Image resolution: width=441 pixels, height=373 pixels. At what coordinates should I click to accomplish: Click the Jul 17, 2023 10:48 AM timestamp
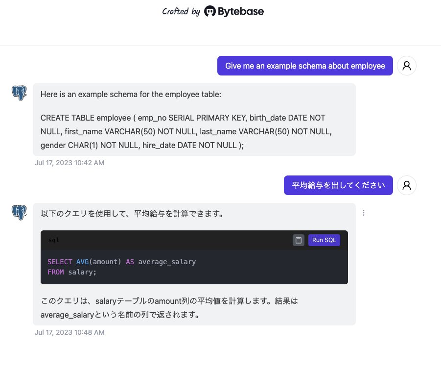[70, 332]
